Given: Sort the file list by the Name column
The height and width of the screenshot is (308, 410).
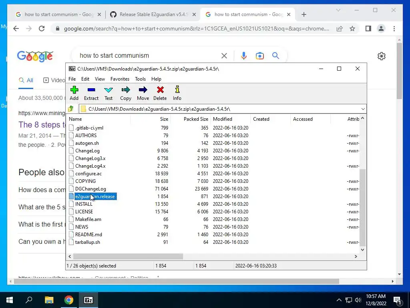Looking at the screenshot, I should tap(75, 119).
